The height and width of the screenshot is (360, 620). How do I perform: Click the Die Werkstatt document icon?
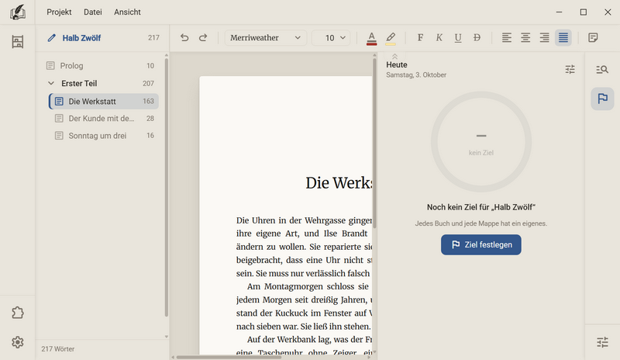(x=59, y=102)
